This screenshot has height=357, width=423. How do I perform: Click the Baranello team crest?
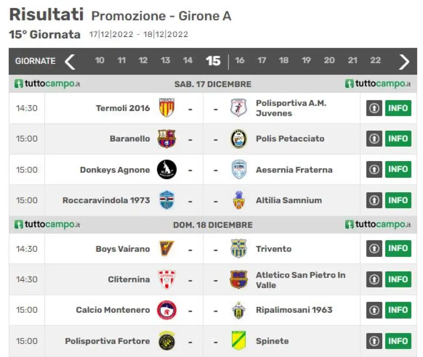tap(167, 139)
